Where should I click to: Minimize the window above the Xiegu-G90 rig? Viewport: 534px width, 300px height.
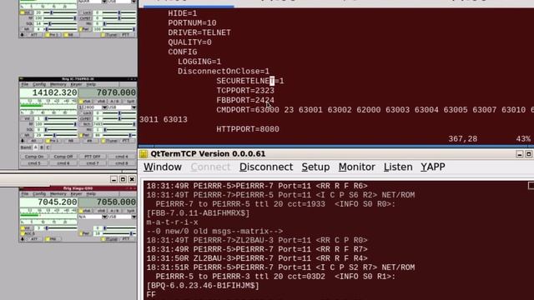113,179
